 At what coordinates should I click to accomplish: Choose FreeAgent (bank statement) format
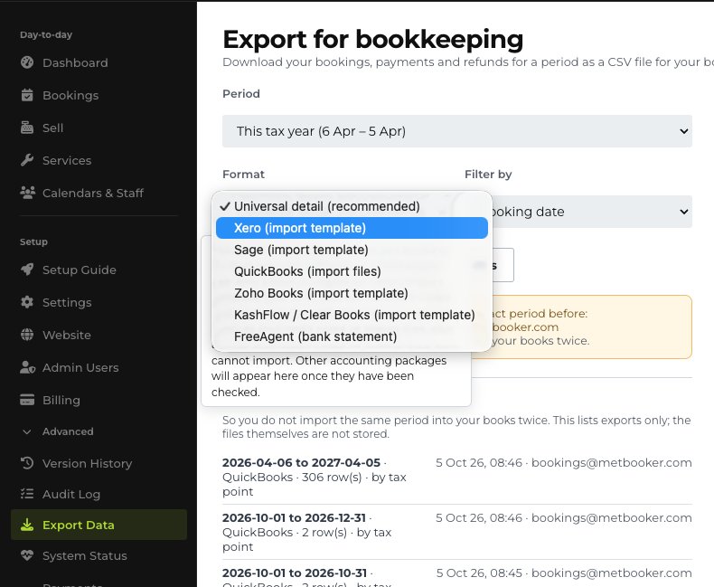click(x=352, y=336)
